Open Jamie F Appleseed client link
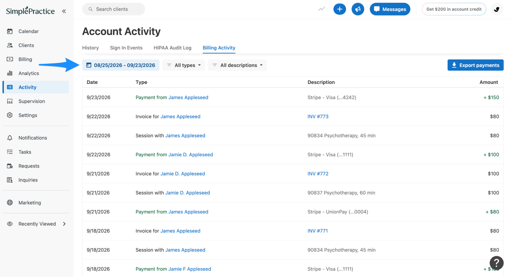 [190, 269]
